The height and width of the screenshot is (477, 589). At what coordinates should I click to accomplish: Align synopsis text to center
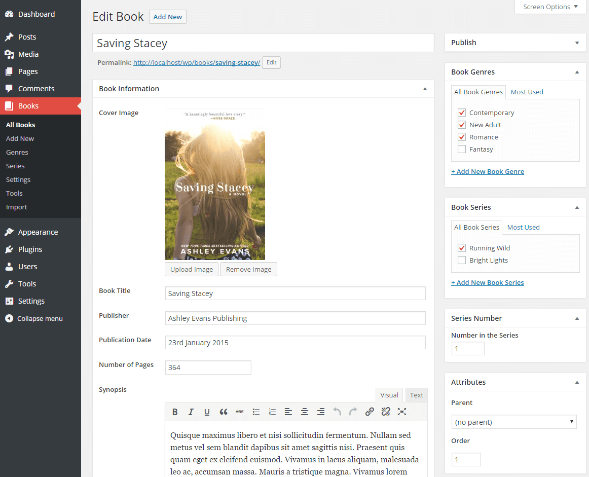(x=305, y=412)
